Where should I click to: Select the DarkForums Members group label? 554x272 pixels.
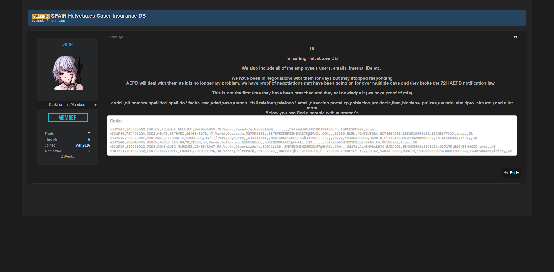tap(67, 105)
